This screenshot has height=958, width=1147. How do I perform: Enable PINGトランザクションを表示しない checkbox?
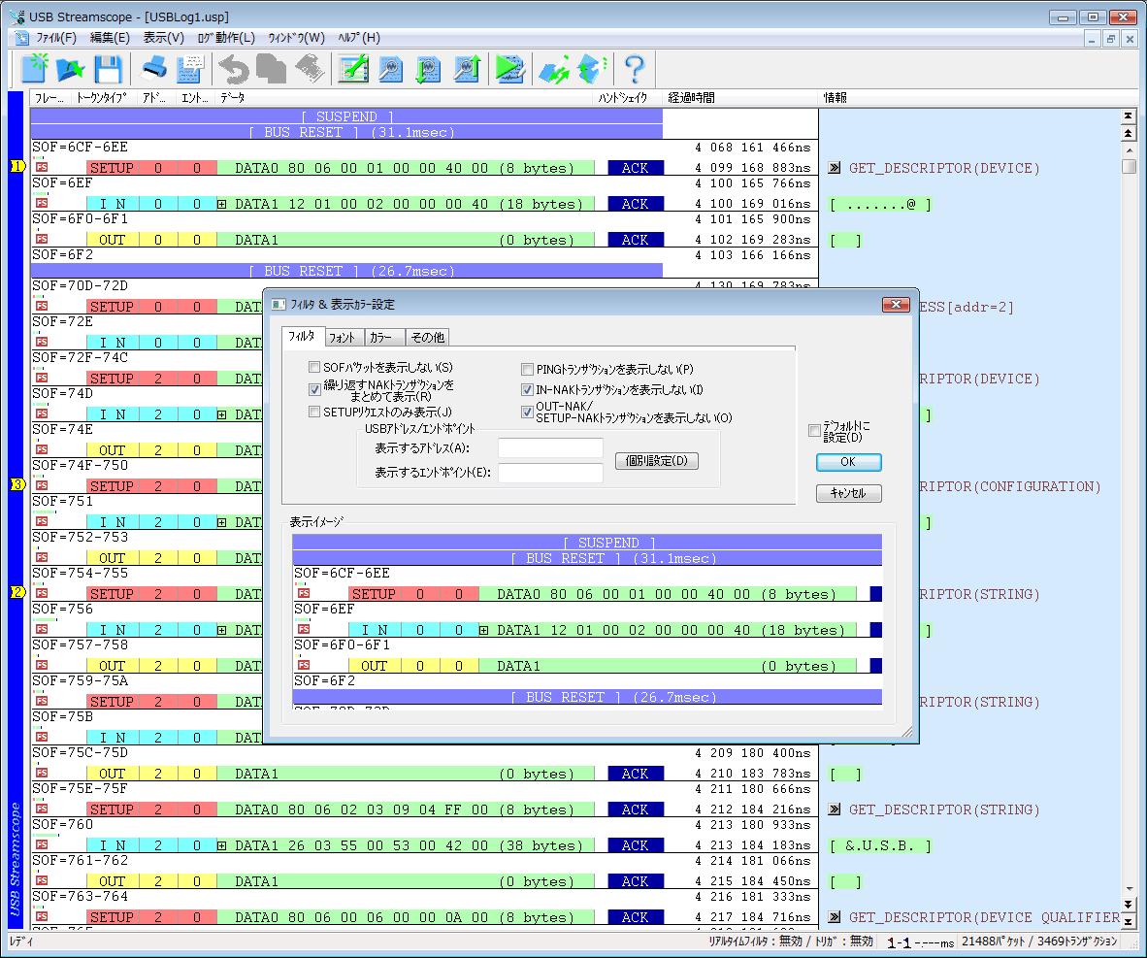[x=527, y=369]
